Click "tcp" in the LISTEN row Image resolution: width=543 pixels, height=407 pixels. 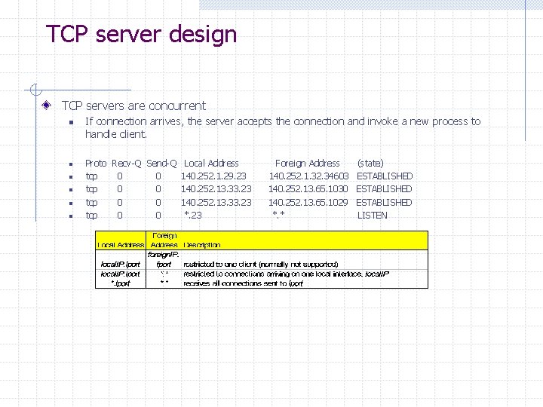pyautogui.click(x=91, y=216)
